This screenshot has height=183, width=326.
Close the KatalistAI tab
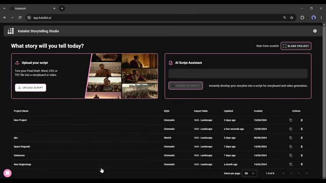54,8
